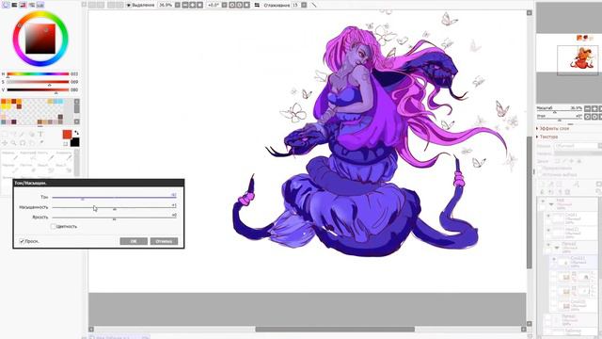602x339 pixels.
Task: Click navigator zoom in plus button
Action: 594,109
